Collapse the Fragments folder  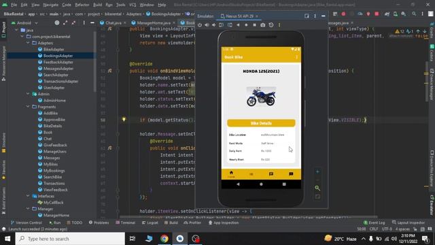28,107
